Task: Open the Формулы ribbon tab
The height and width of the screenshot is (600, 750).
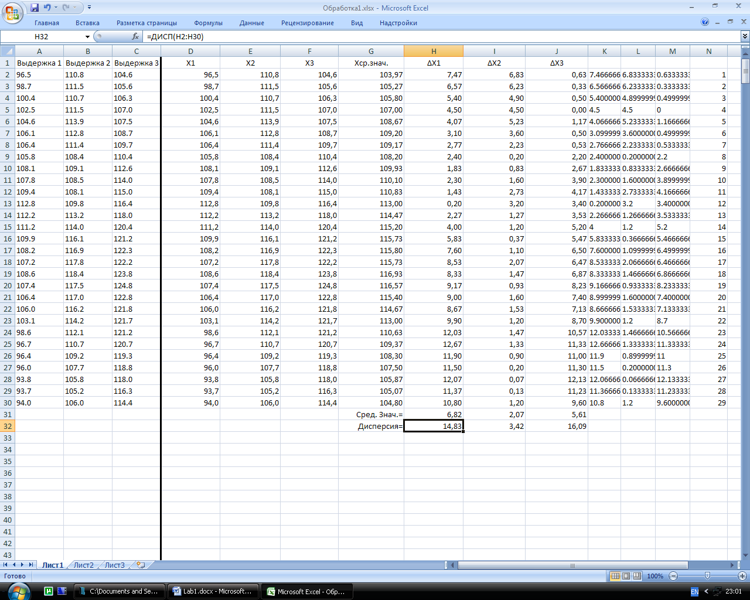Action: pyautogui.click(x=208, y=23)
